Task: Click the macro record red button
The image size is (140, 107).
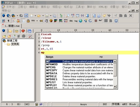Action: tap(96, 21)
